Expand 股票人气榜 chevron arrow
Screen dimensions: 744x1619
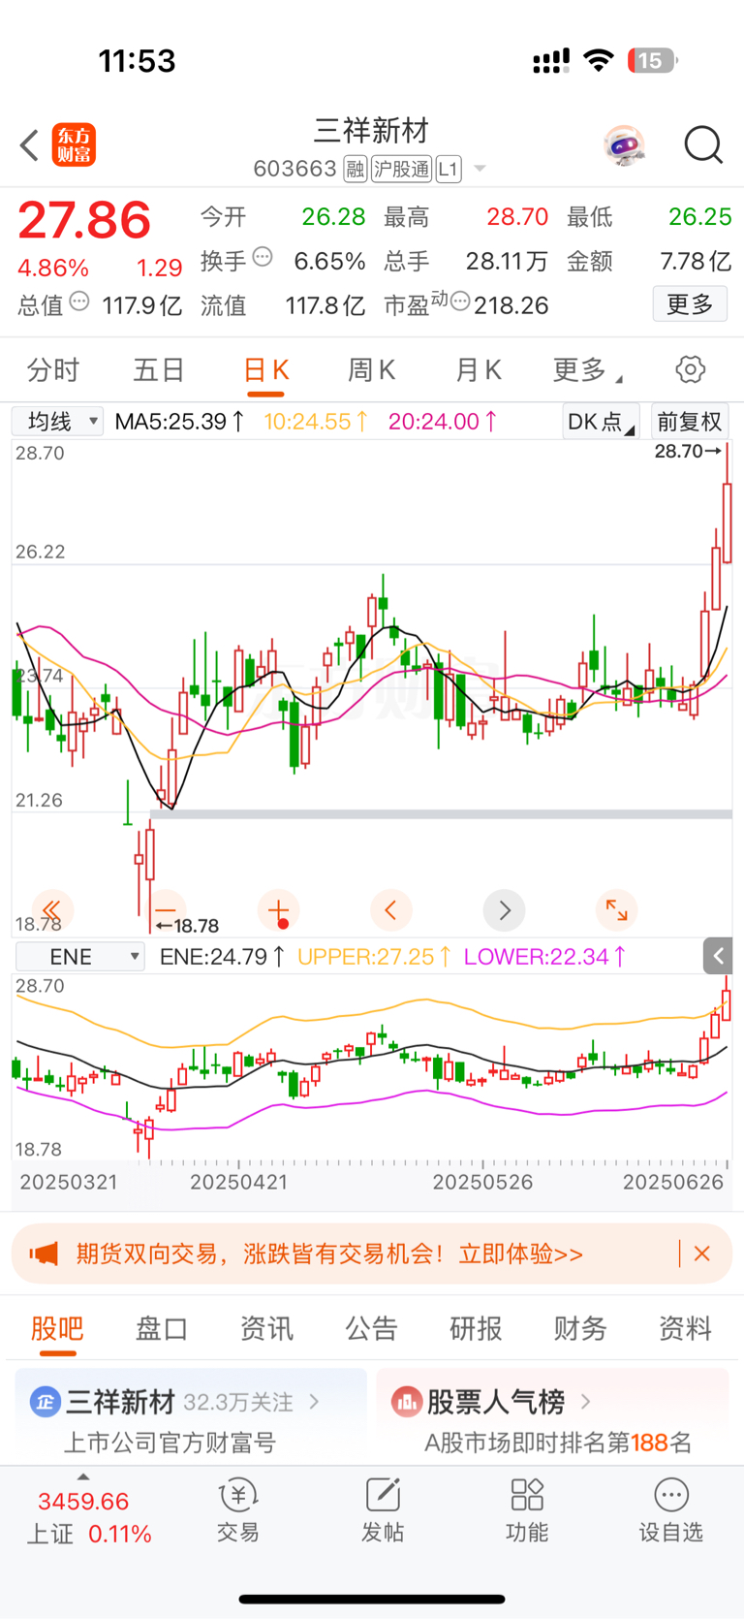tap(585, 1402)
